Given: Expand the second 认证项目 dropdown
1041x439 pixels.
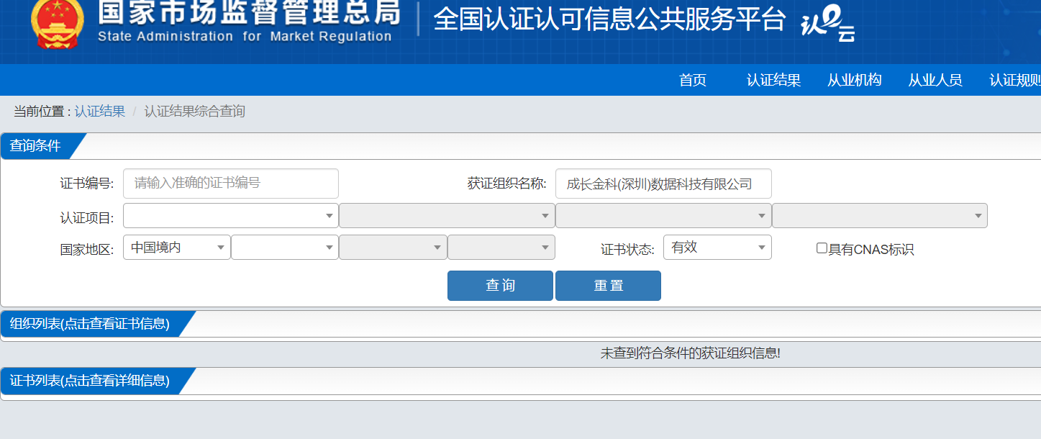Looking at the screenshot, I should 447,215.
